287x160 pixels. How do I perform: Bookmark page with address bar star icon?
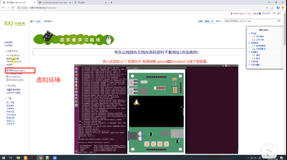pyautogui.click(x=272, y=8)
